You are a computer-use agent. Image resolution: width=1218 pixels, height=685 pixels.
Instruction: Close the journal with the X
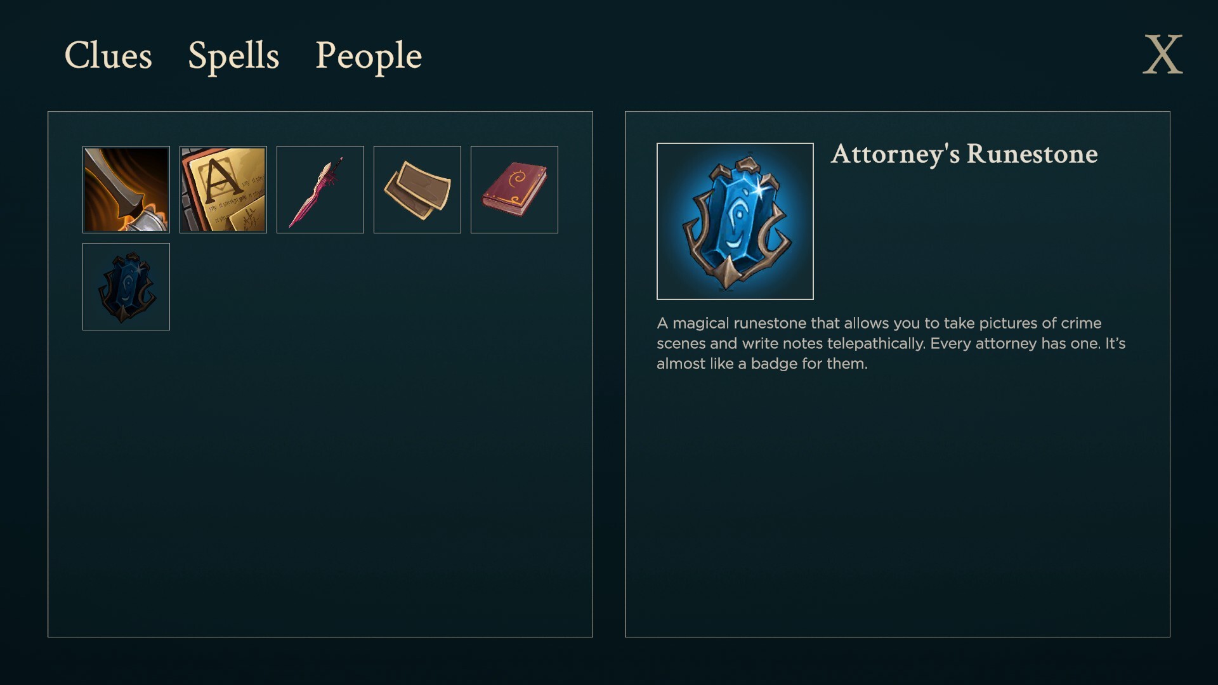1162,55
